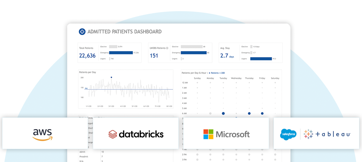Click the Thursday 6 AM blue dot
Image resolution: width=362 pixels, height=162 pixels.
tap(249, 113)
